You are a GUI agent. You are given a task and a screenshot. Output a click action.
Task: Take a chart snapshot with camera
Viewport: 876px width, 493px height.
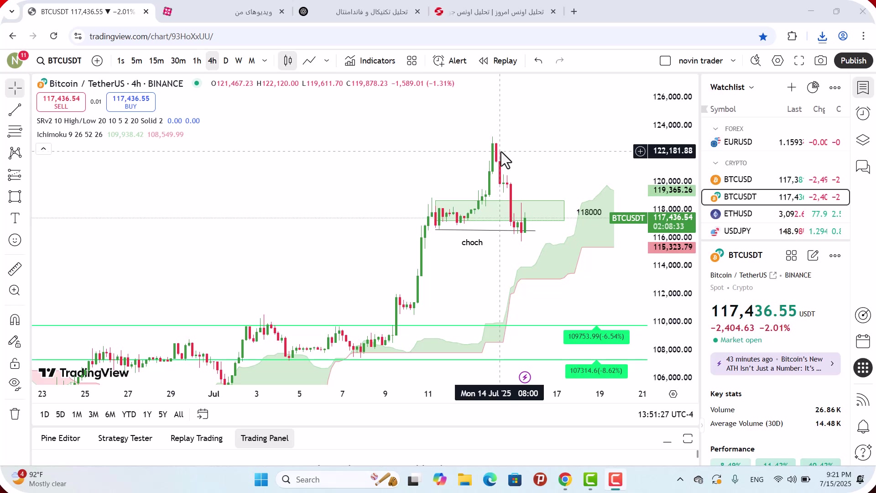tap(821, 61)
